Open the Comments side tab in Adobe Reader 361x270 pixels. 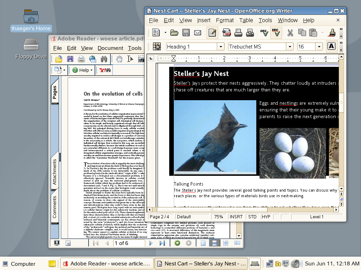click(55, 207)
